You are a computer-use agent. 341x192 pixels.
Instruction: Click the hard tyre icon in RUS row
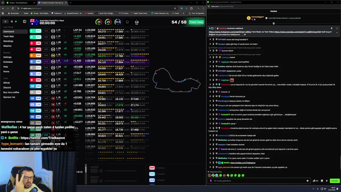coord(53,31)
